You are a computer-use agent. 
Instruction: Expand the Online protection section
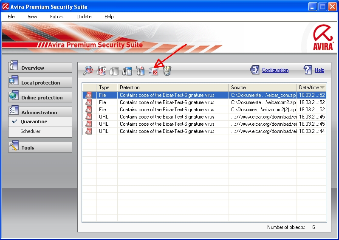click(x=40, y=97)
